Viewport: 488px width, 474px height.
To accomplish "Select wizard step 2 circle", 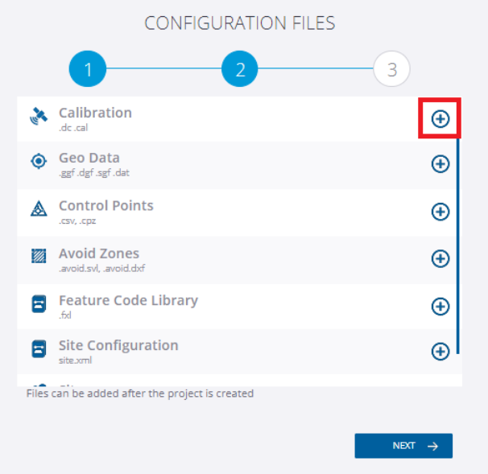I will [x=240, y=70].
